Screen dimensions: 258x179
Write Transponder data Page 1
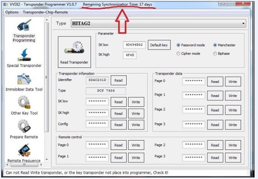(x=233, y=96)
